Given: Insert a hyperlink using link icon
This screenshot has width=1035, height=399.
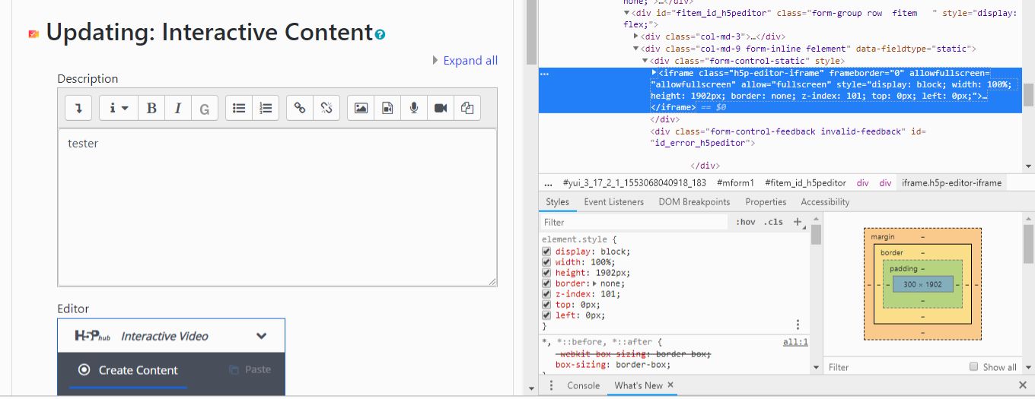Looking at the screenshot, I should pos(300,108).
